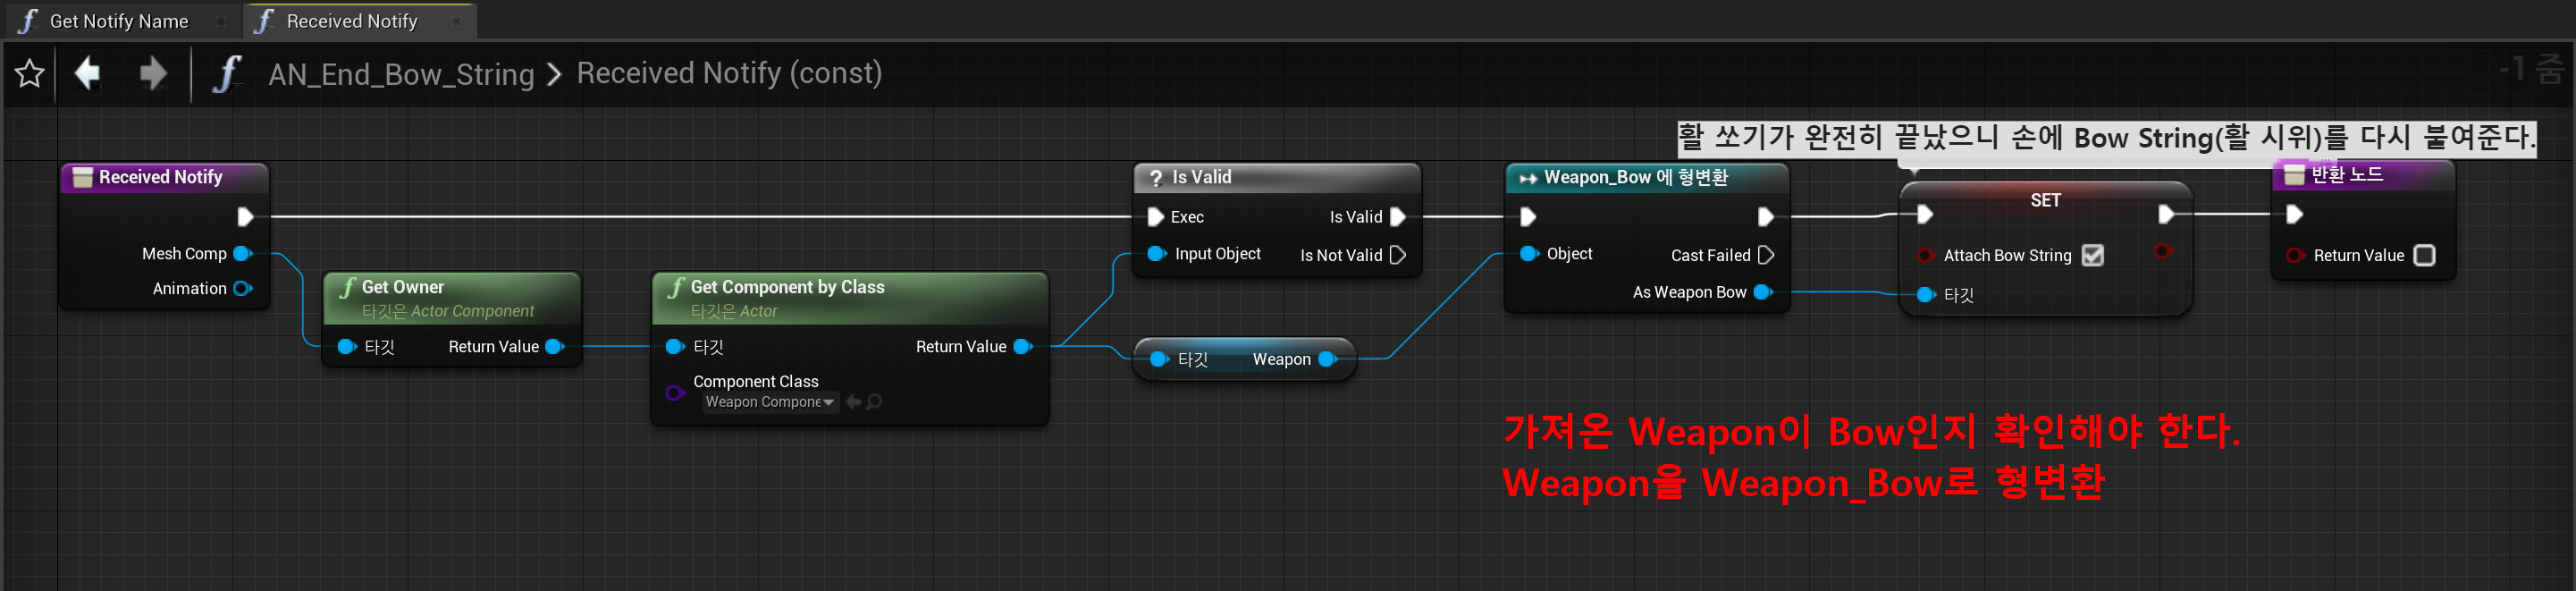Viewport: 2576px width, 591px height.
Task: Close the Received Notify tab
Action: pos(457,22)
